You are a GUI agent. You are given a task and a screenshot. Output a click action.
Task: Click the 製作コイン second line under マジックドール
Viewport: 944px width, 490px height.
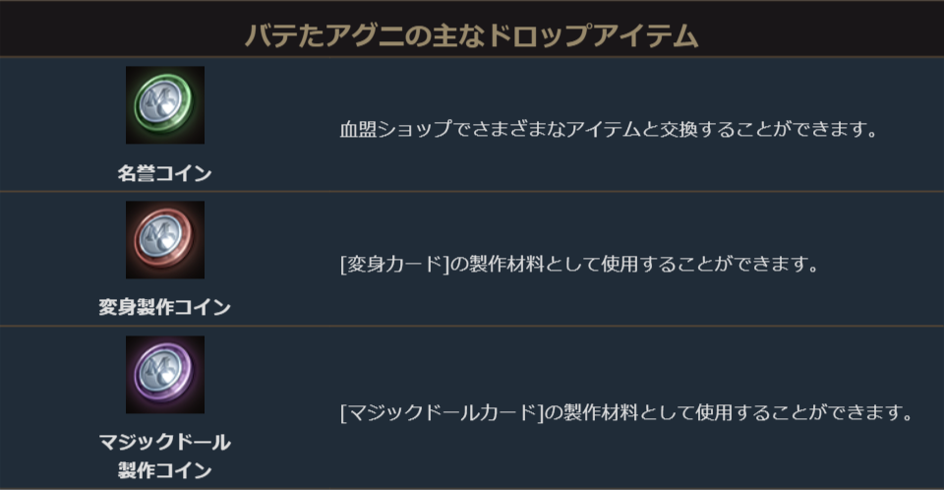tap(164, 470)
